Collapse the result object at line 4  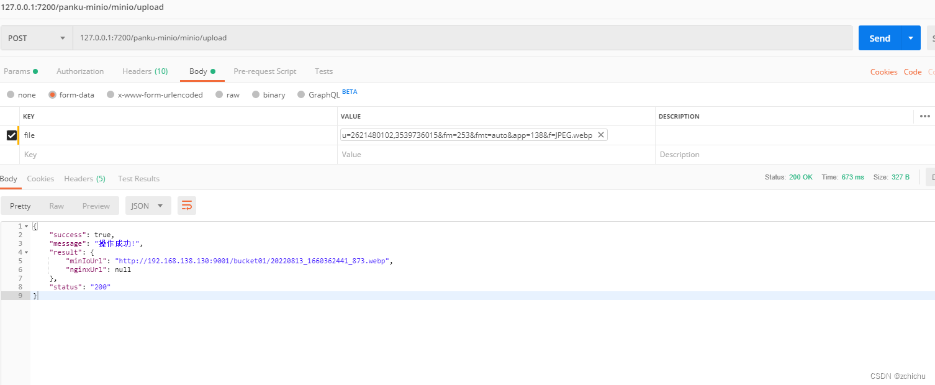click(x=25, y=251)
